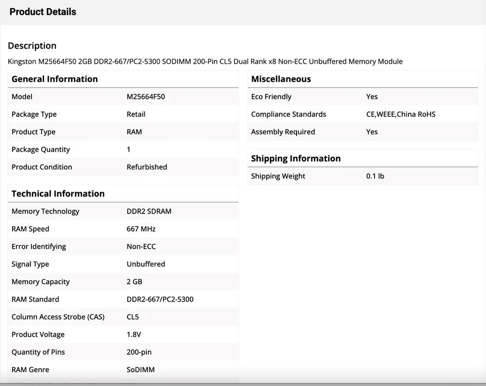
Task: Click the Shipping Information section heading
Action: pyautogui.click(x=296, y=158)
